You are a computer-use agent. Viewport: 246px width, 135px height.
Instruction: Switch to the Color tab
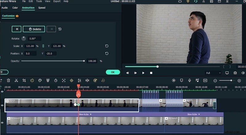coord(15,8)
